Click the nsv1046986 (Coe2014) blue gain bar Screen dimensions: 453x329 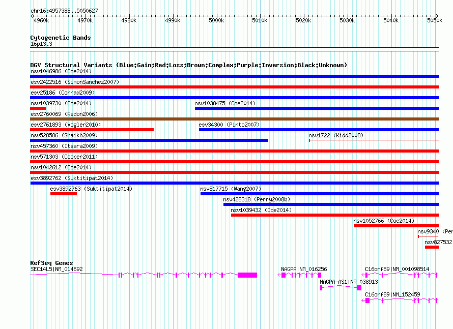(x=234, y=76)
